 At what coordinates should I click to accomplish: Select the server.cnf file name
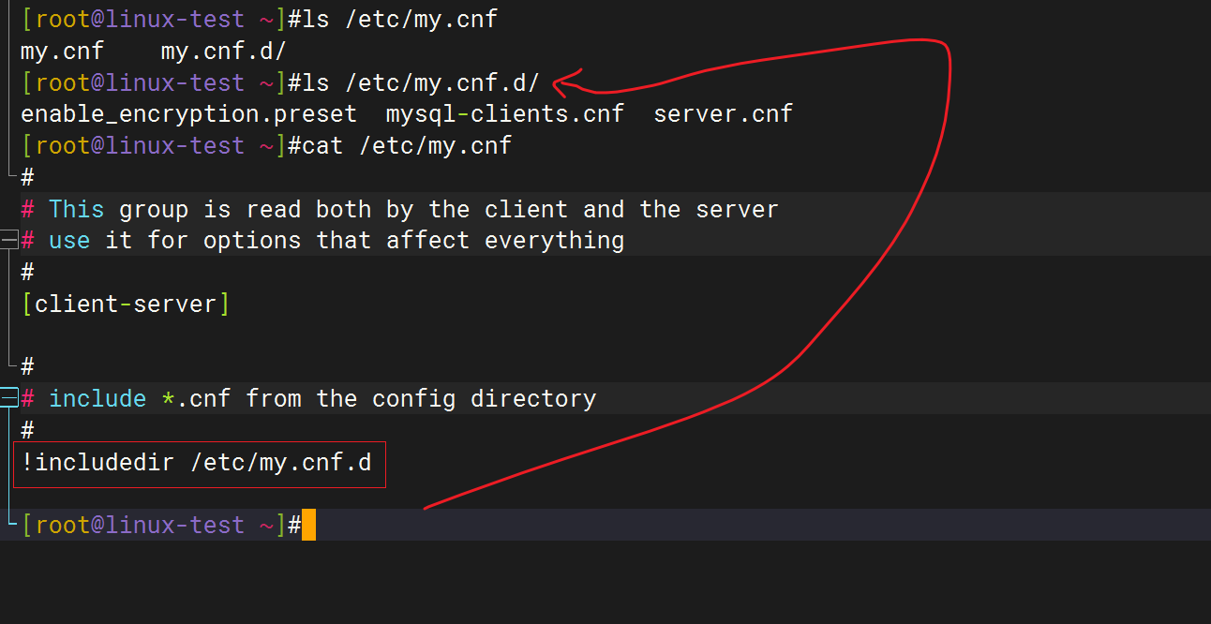click(723, 114)
